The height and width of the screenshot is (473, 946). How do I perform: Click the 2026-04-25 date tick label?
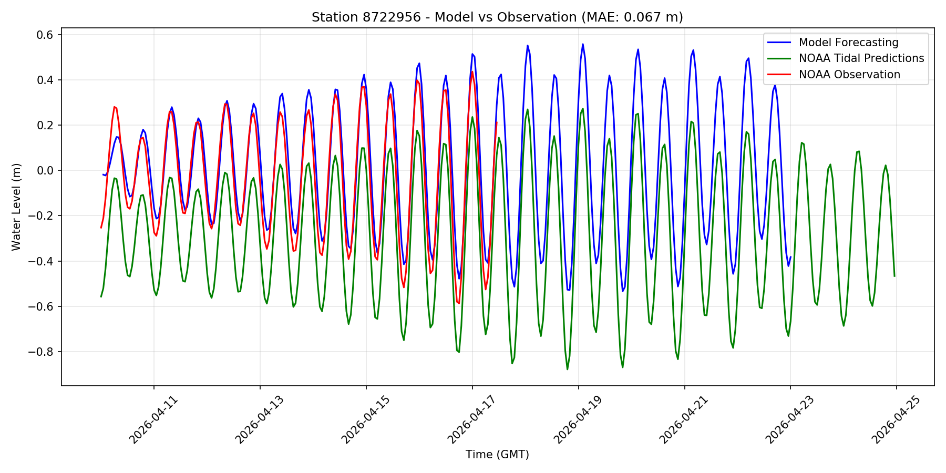tap(896, 419)
